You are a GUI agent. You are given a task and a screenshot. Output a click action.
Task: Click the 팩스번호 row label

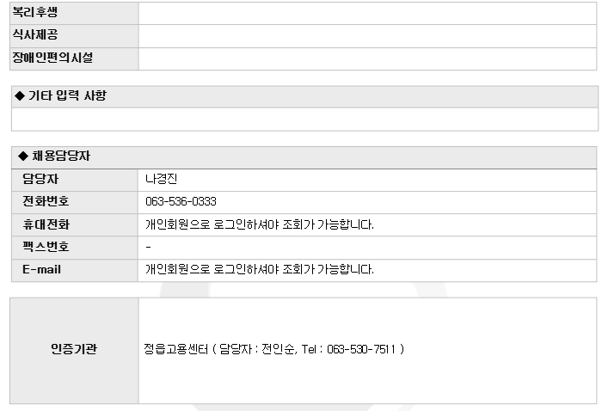(x=46, y=247)
